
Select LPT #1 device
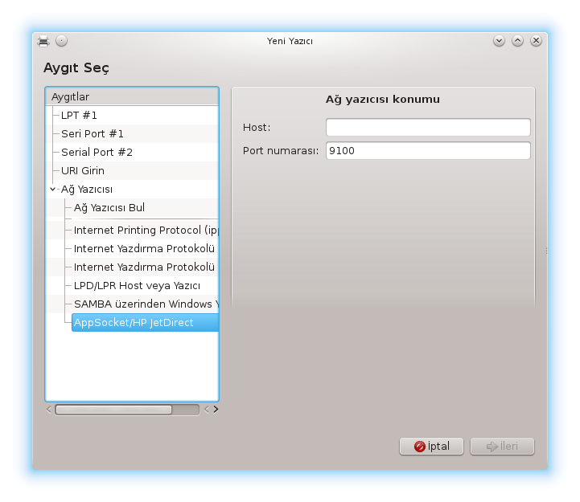click(x=132, y=115)
